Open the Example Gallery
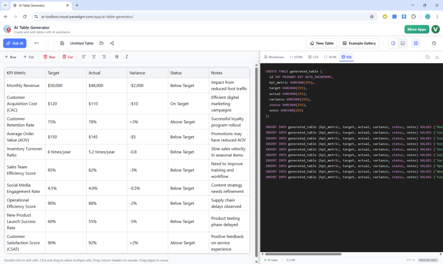Image resolution: width=443 pixels, height=264 pixels. tap(359, 43)
